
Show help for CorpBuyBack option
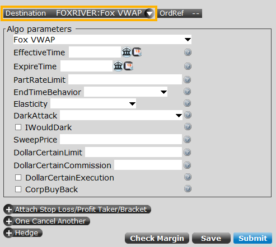[x=188, y=189]
